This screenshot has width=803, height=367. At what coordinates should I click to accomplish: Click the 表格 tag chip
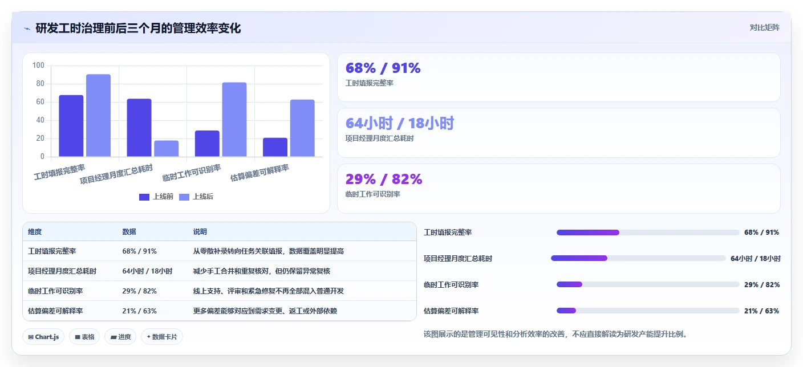click(84, 337)
